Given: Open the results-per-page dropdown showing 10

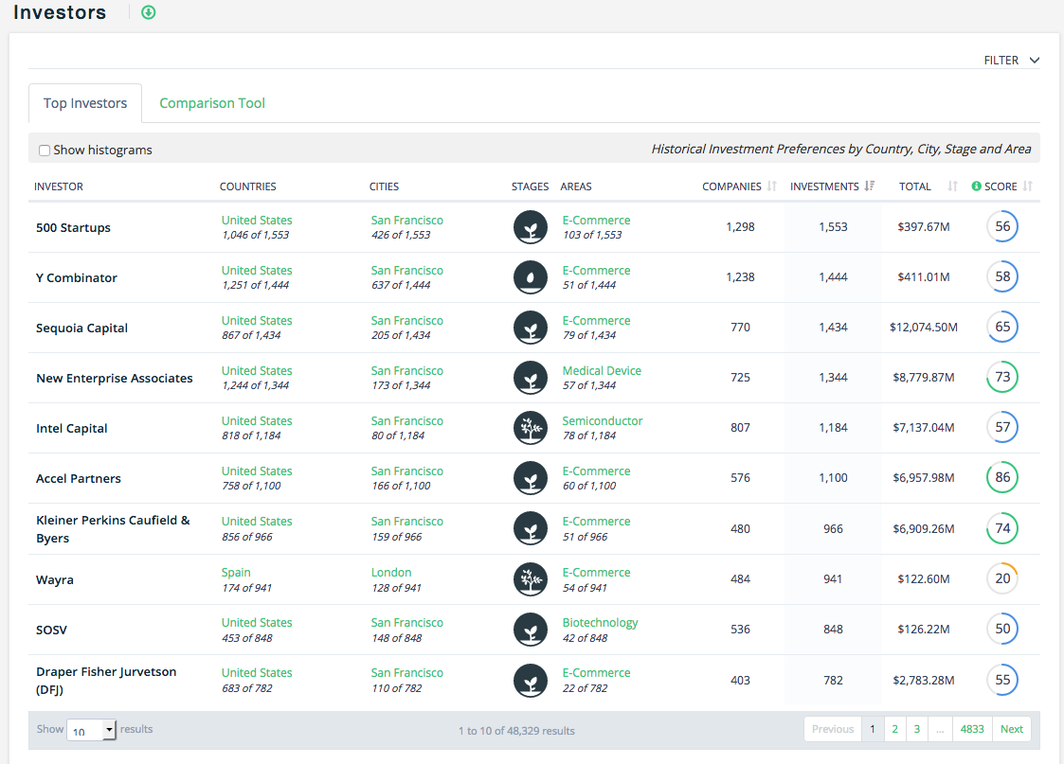Looking at the screenshot, I should click(92, 729).
